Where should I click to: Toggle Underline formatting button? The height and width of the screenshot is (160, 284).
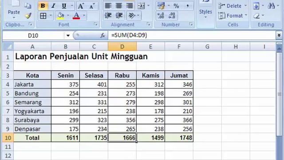pyautogui.click(x=64, y=6)
